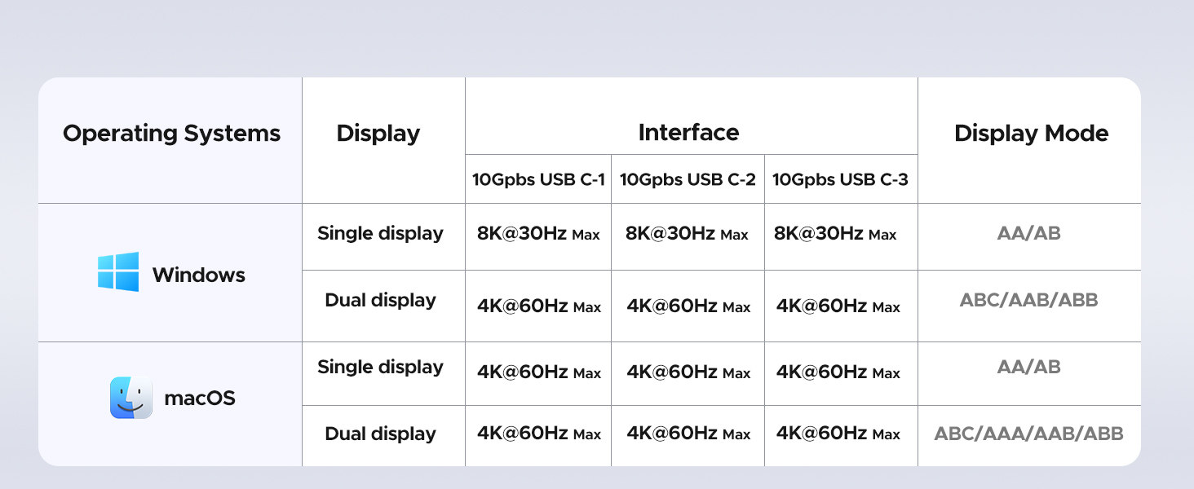Click the Windows label text
This screenshot has width=1194, height=489.
199,275
